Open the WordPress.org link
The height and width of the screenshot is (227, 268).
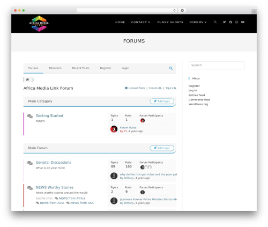198,104
